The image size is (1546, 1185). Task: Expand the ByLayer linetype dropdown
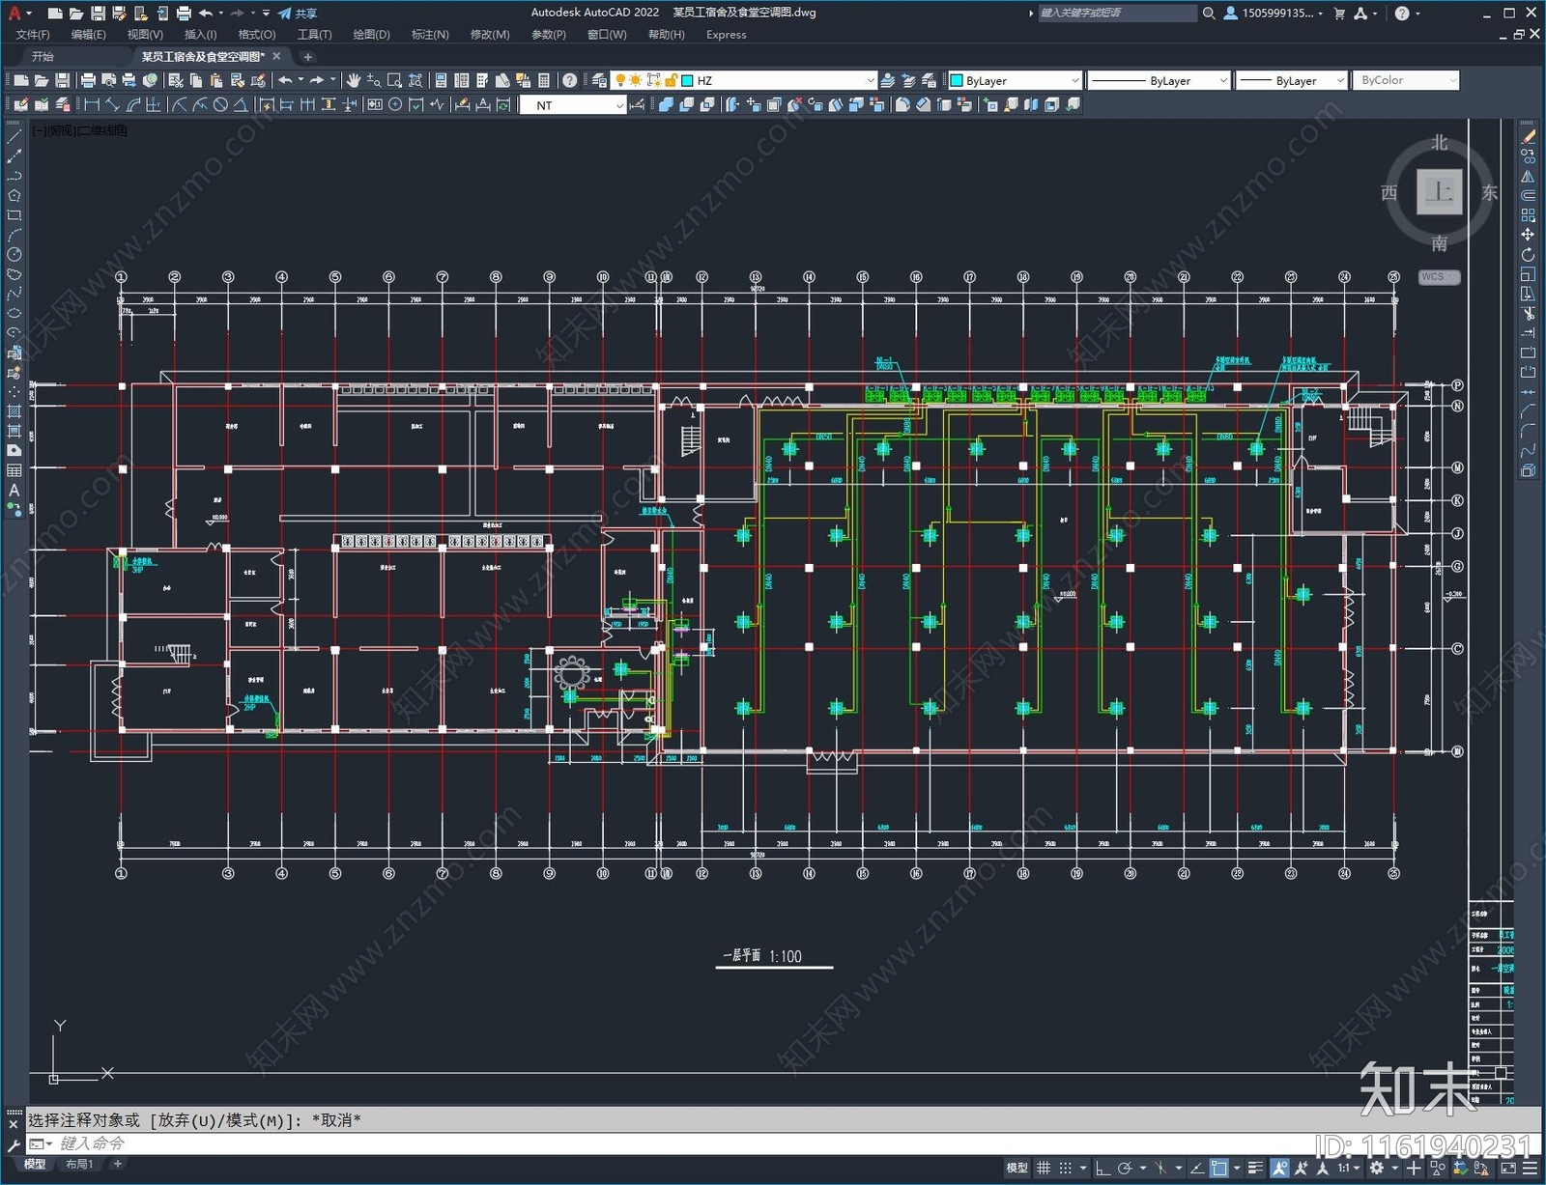pyautogui.click(x=1159, y=80)
